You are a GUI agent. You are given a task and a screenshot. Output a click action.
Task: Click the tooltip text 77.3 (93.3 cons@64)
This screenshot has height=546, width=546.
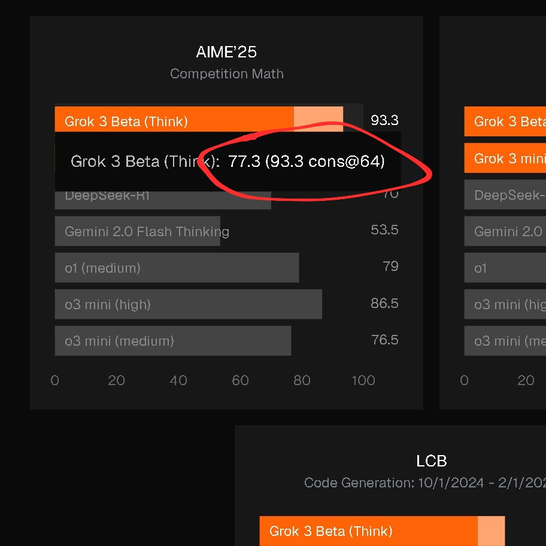[306, 161]
